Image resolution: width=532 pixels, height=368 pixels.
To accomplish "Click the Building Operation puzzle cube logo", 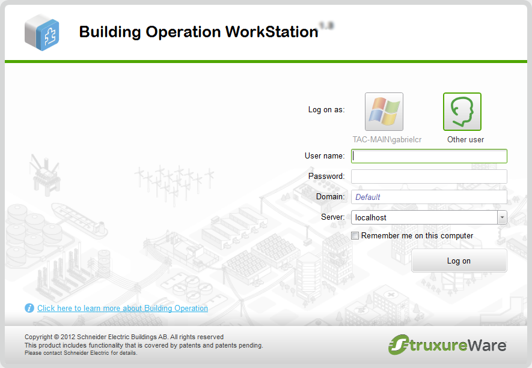I will point(41,33).
